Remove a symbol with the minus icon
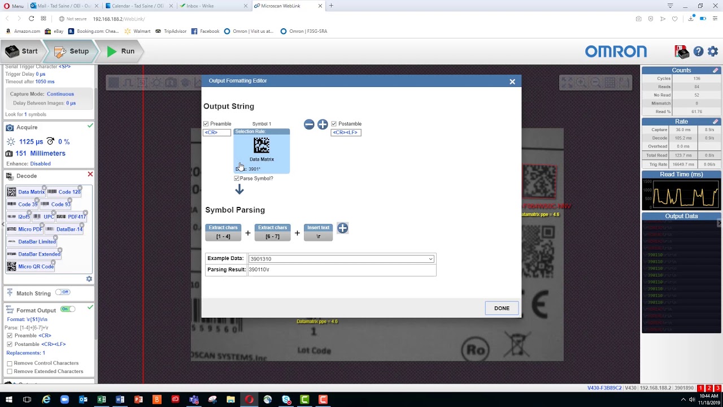723x407 pixels. click(309, 124)
